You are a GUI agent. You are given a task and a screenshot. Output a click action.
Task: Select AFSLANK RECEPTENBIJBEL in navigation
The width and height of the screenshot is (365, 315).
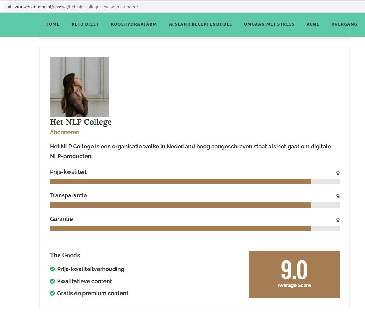[x=200, y=24]
